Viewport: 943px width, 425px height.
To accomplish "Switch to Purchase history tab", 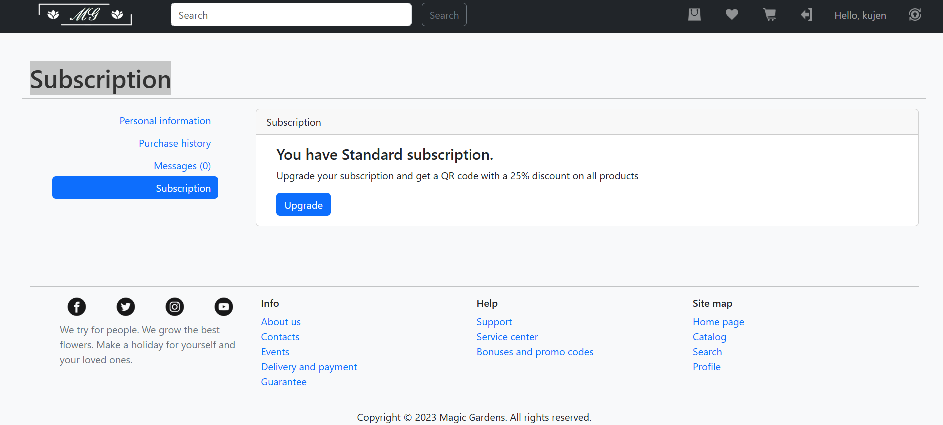I will coord(174,144).
